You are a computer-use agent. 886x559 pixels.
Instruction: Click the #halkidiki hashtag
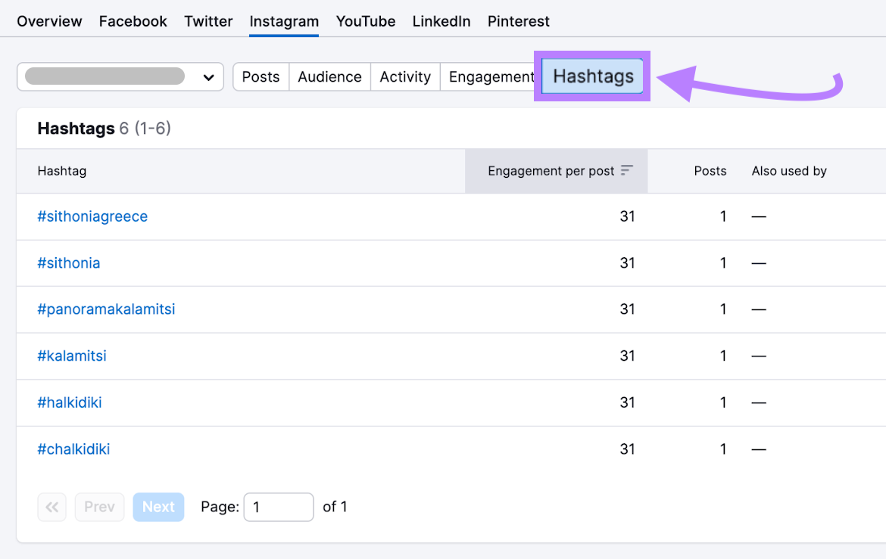(x=70, y=402)
